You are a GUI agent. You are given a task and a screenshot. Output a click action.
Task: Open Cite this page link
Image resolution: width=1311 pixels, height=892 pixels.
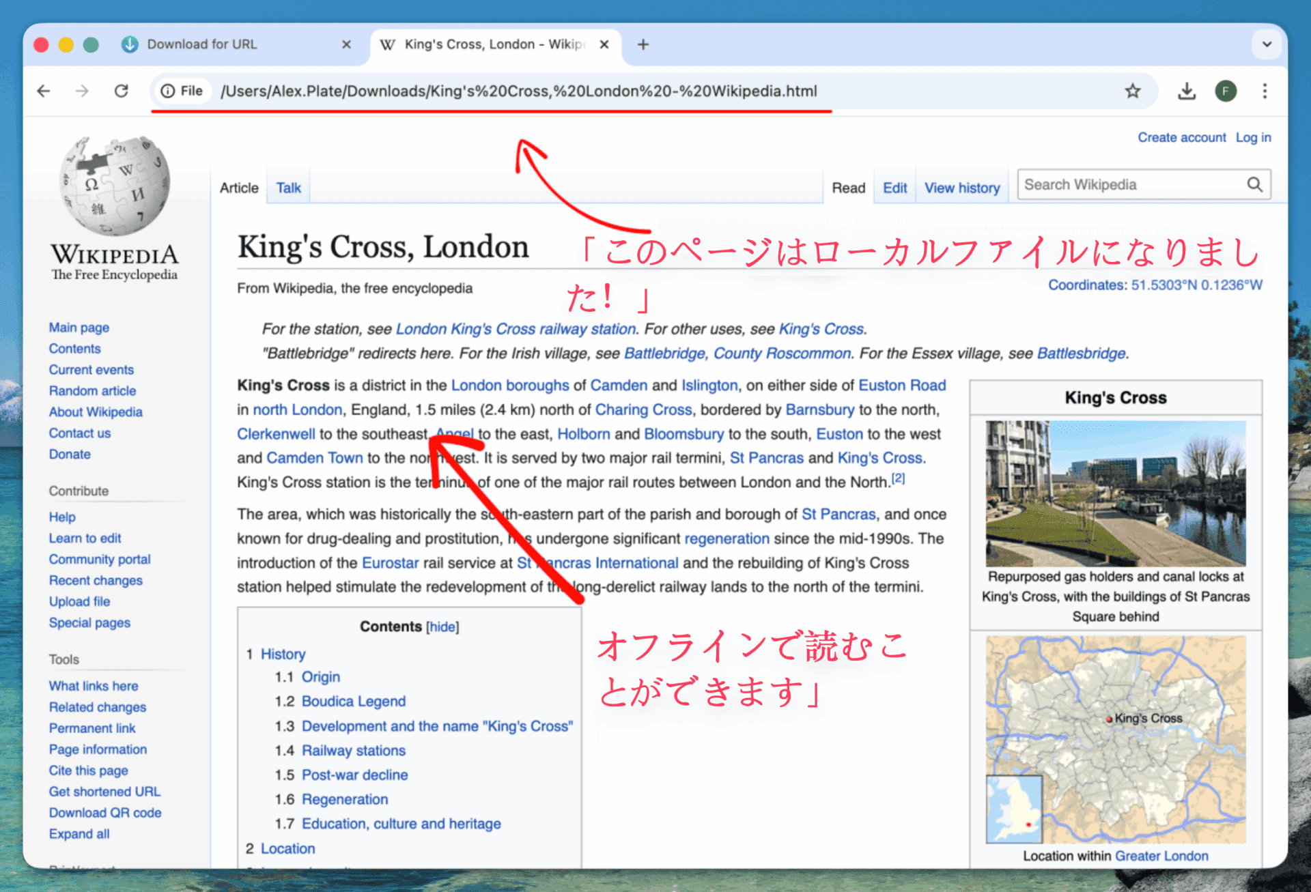pos(88,771)
